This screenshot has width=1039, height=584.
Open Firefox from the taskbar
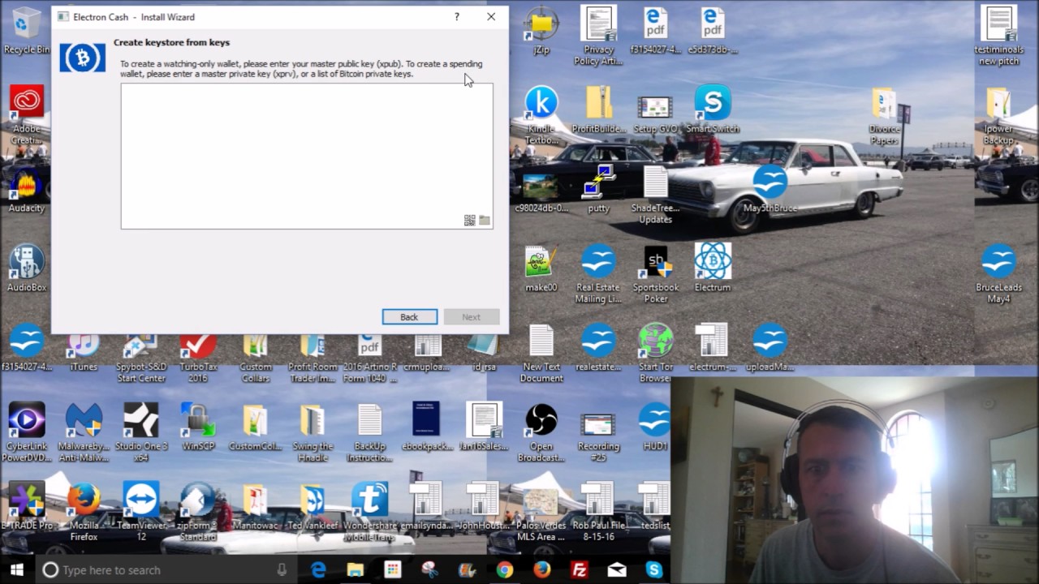tap(542, 570)
